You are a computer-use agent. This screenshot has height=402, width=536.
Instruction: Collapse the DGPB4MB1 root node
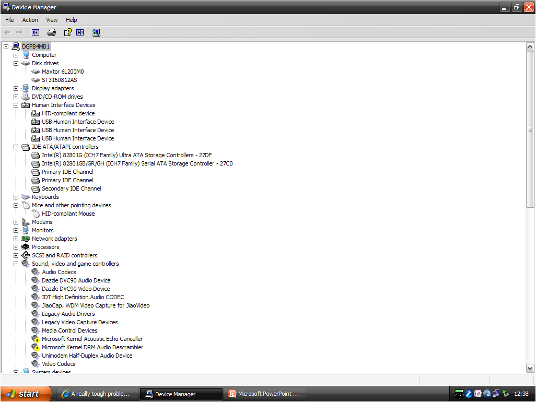click(6, 46)
